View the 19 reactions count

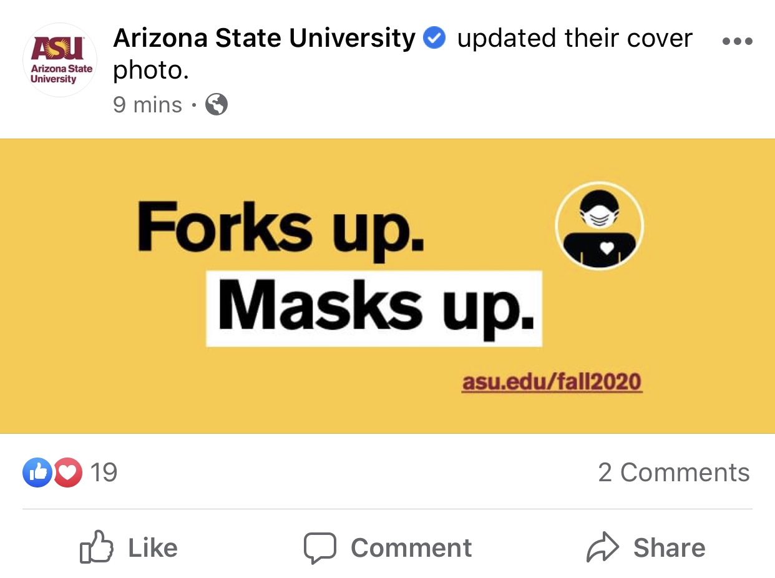tap(104, 473)
